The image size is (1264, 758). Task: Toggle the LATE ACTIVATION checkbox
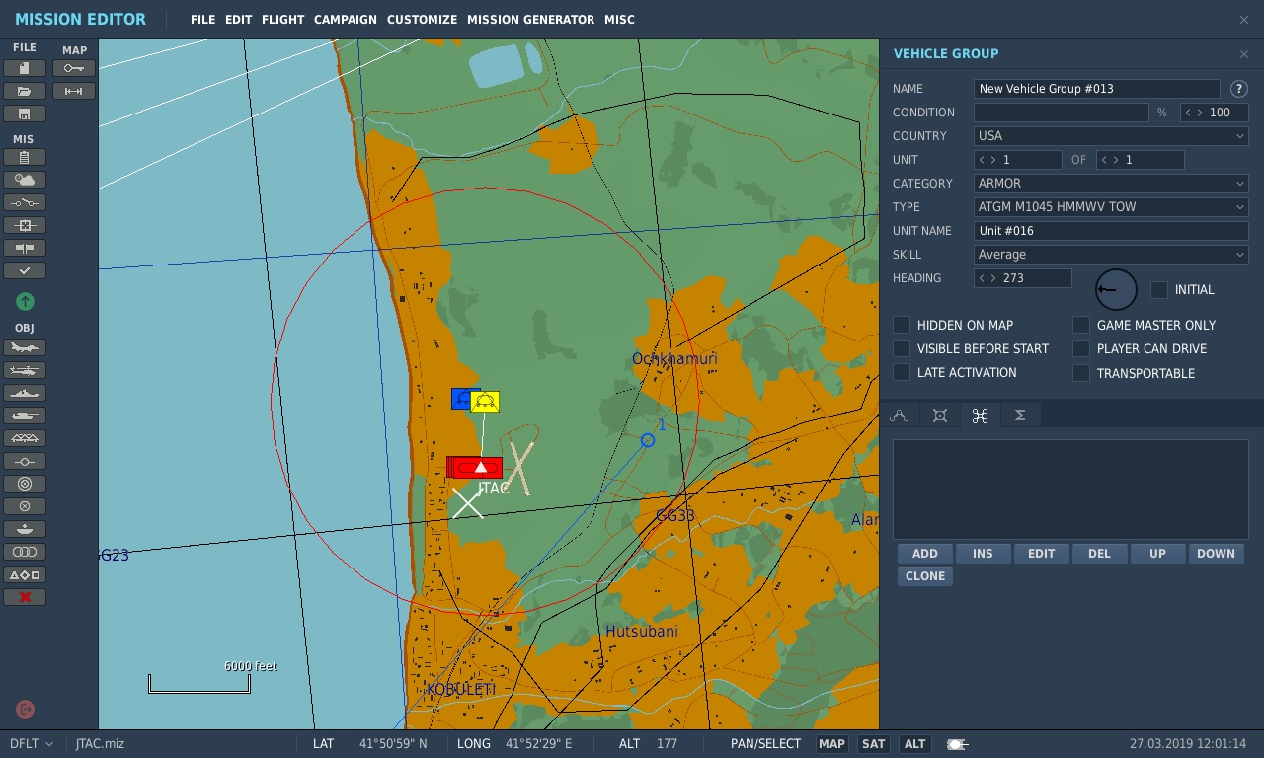902,372
